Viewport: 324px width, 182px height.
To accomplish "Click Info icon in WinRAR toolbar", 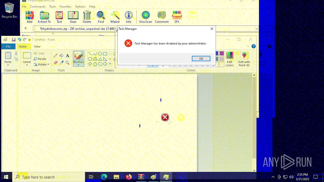I will point(129,17).
